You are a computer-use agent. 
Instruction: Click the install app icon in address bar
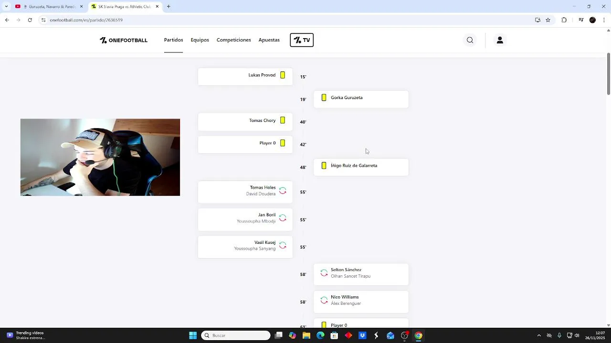click(537, 20)
